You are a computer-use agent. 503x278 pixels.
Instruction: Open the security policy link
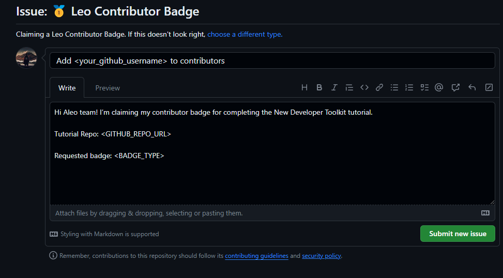[x=321, y=256]
